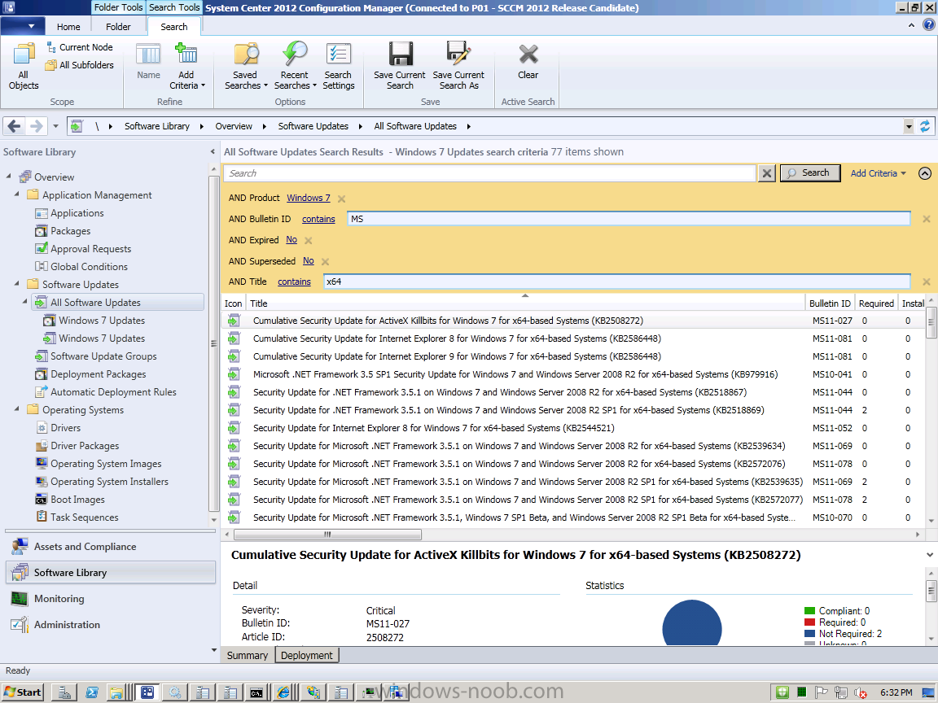938x703 pixels.
Task: Remove the Expired criterion
Action: [308, 240]
